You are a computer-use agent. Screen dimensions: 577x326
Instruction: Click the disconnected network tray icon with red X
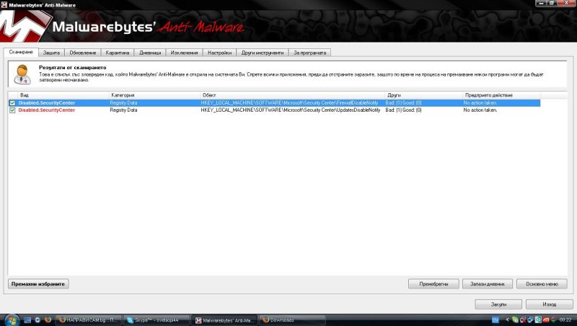pos(523,320)
